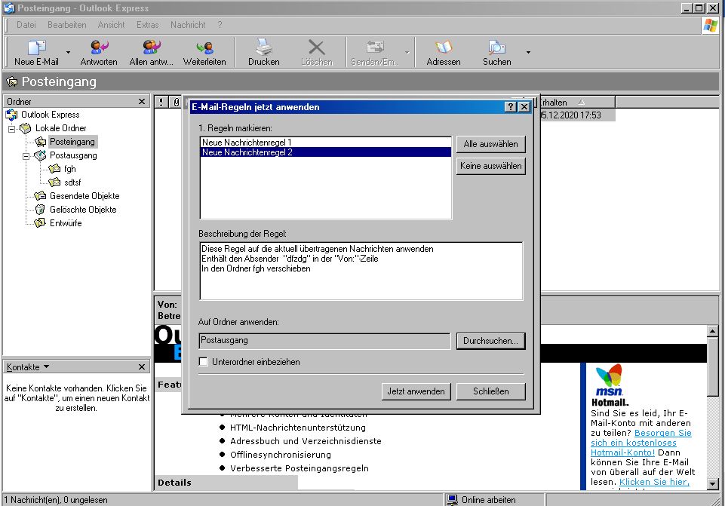725x506 pixels.
Task: Open the Nachricht menu
Action: click(188, 24)
